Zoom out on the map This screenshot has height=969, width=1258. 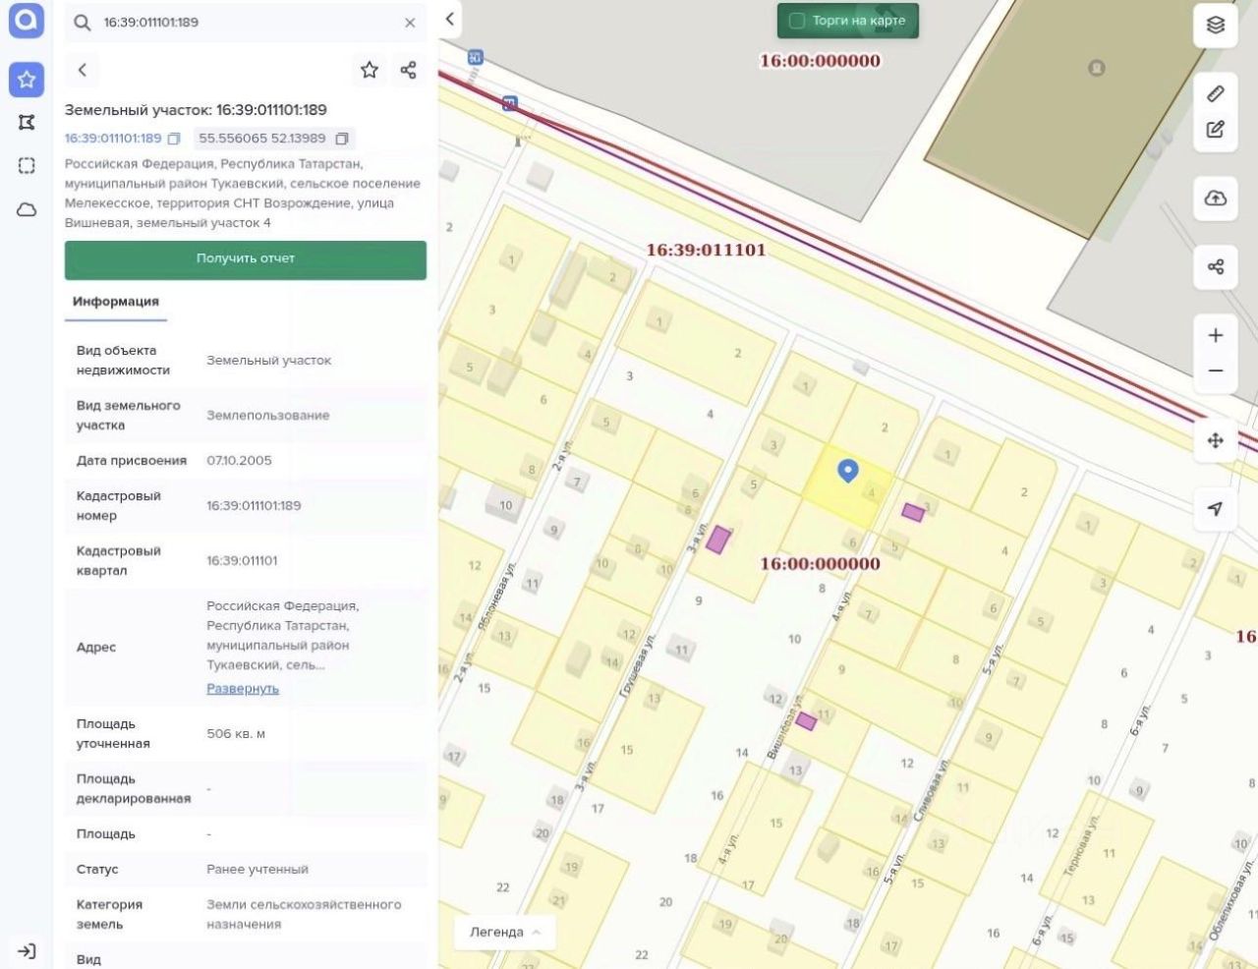click(1216, 371)
